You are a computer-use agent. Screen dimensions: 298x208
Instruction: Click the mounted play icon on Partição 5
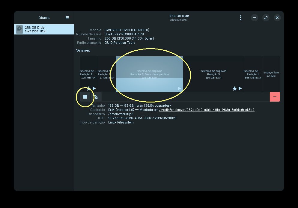pyautogui.click(x=240, y=88)
